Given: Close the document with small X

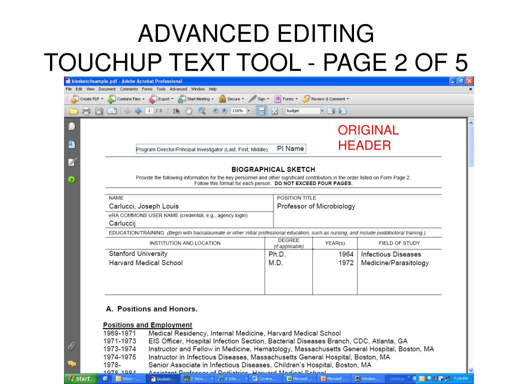Looking at the screenshot, I should tap(470, 89).
